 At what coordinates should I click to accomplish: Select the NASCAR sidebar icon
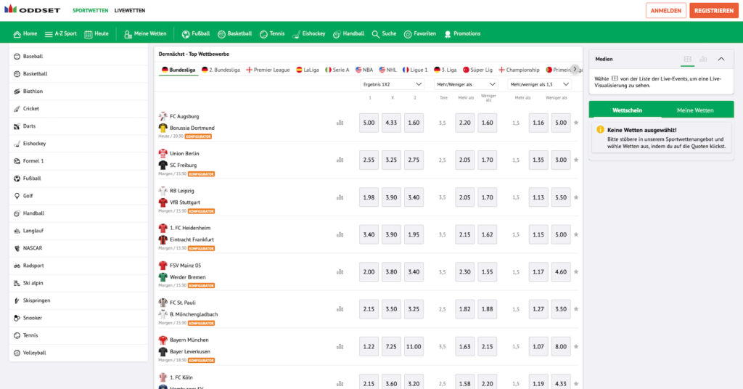coord(17,248)
